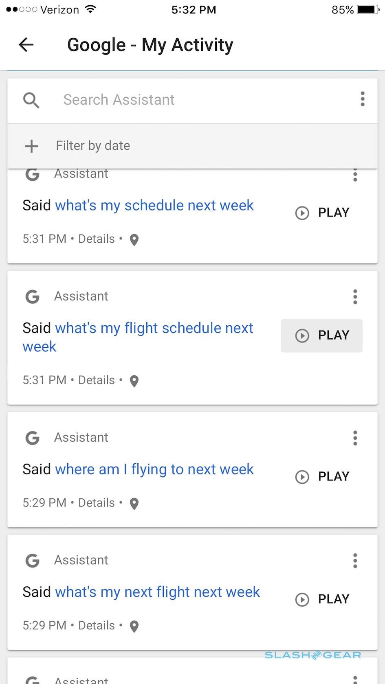Play "what's my next flight next week" recording
Viewport: 385px width, 684px height.
[322, 599]
